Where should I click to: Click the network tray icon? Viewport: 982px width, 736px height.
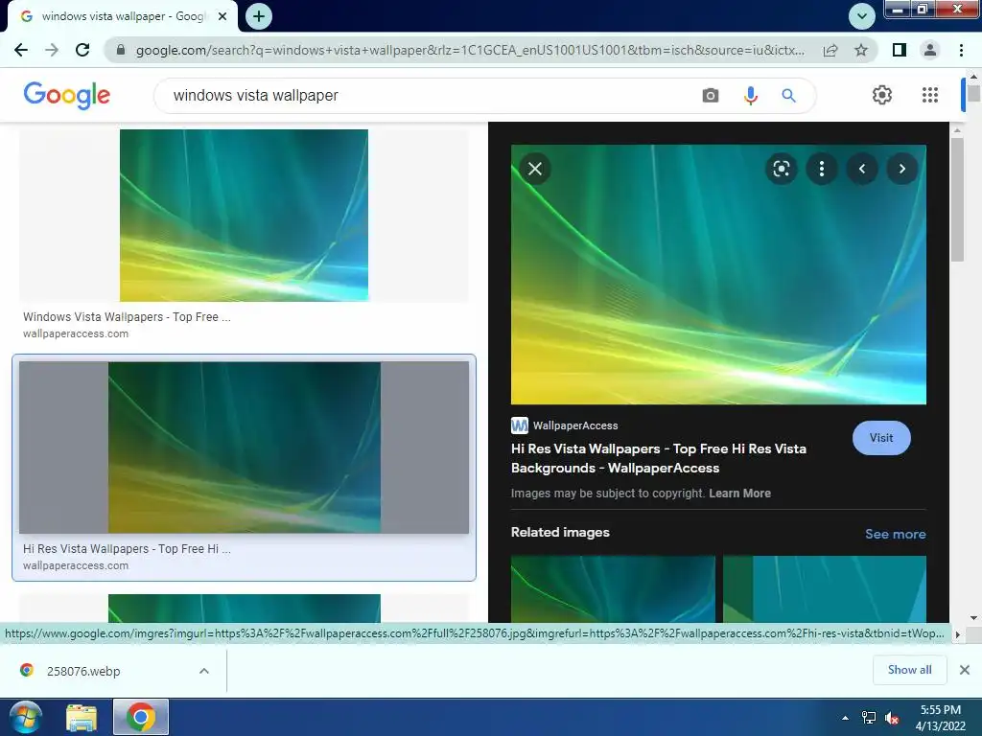869,718
